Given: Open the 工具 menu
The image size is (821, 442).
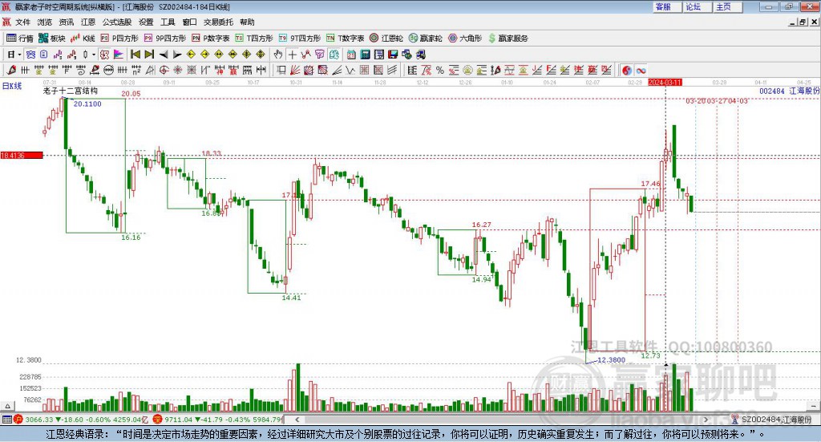Looking at the screenshot, I should (168, 22).
